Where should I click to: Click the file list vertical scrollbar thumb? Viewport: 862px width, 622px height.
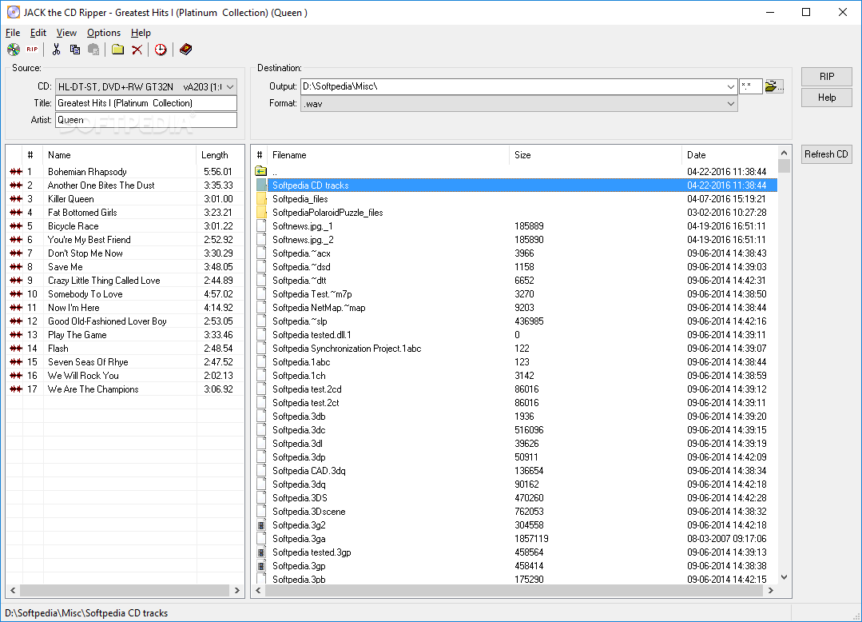[784, 166]
